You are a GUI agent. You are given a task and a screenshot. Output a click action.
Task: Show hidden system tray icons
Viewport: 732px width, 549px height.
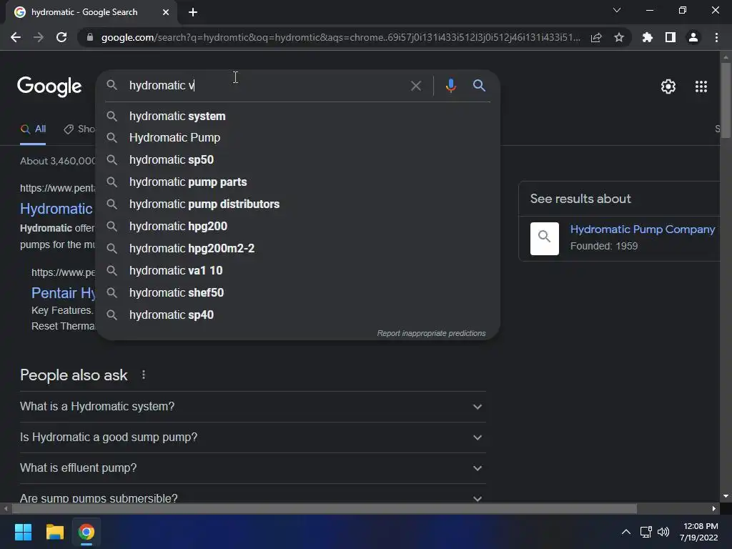[626, 532]
